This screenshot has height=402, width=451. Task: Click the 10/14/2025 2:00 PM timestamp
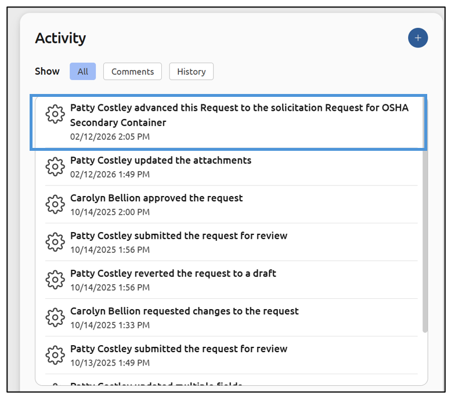110,212
